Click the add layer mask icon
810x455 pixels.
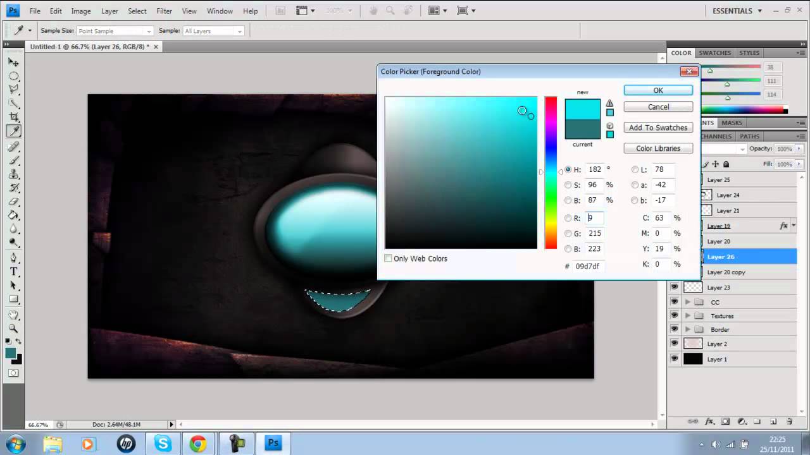pos(725,422)
